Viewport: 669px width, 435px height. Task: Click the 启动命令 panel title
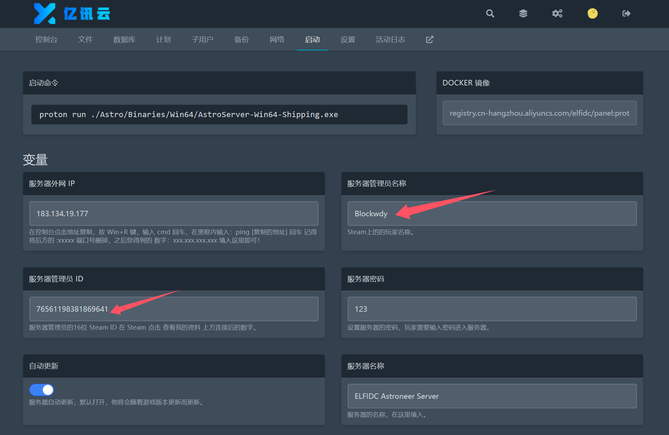pos(44,83)
